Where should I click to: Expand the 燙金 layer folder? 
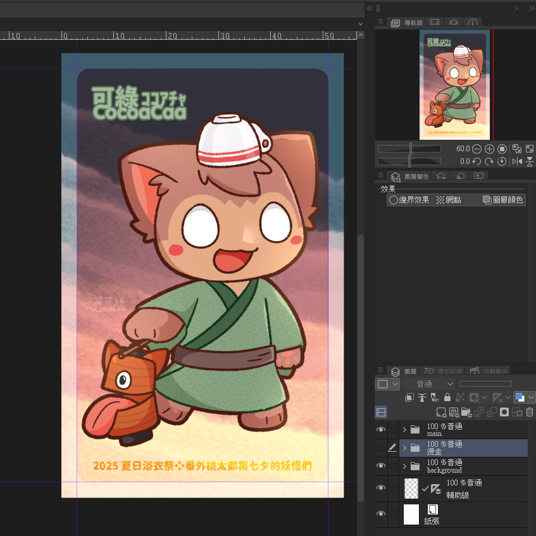(404, 448)
